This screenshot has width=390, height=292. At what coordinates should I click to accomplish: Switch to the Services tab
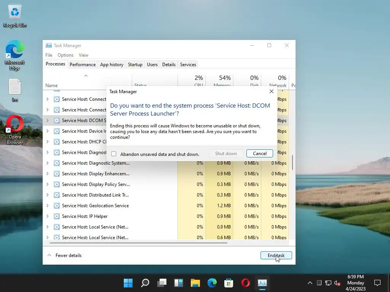coord(188,65)
